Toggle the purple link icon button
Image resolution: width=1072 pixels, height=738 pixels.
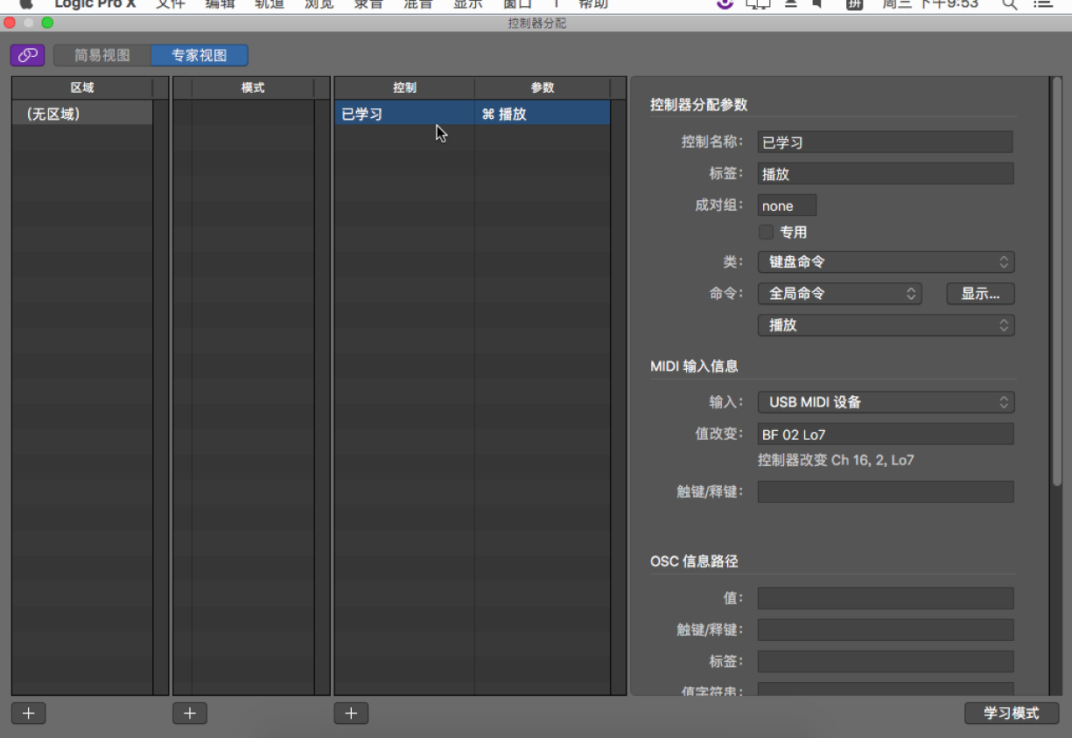point(28,55)
